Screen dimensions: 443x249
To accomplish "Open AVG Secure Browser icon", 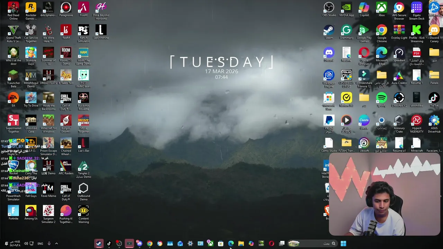I will point(399,11).
